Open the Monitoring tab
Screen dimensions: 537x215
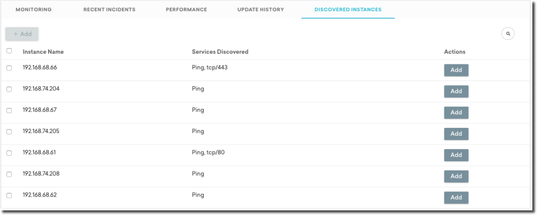33,10
